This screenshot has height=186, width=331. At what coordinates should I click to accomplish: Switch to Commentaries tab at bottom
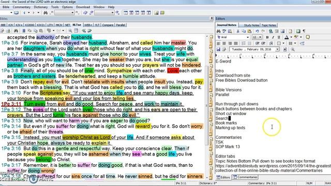[245, 177]
